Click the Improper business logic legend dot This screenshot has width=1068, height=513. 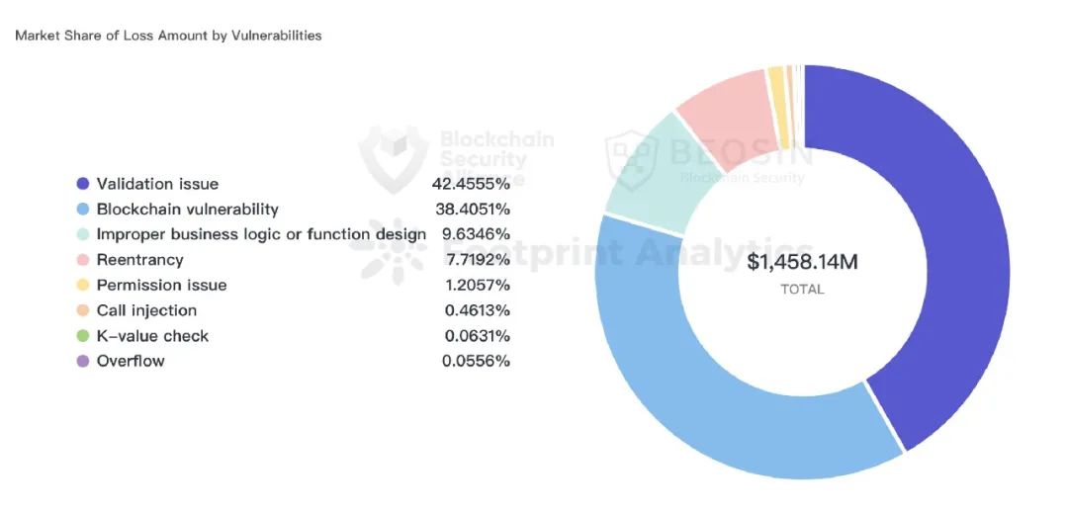[x=83, y=234]
